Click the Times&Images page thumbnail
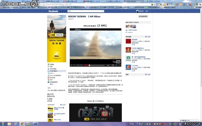 point(50,115)
